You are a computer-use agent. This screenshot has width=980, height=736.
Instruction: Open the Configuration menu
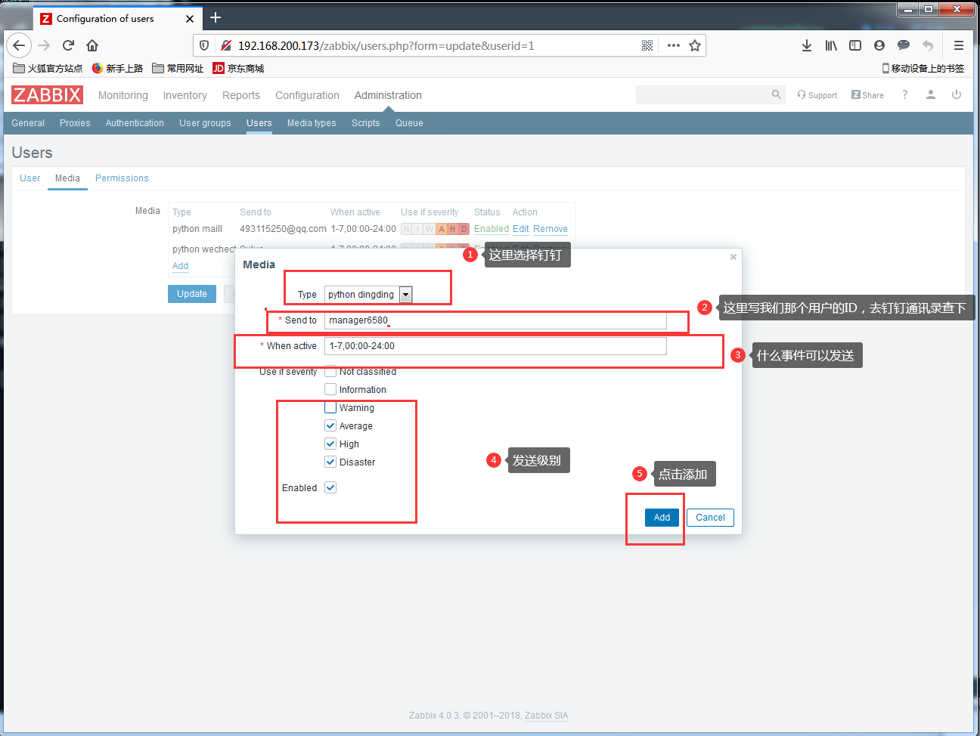coord(307,95)
